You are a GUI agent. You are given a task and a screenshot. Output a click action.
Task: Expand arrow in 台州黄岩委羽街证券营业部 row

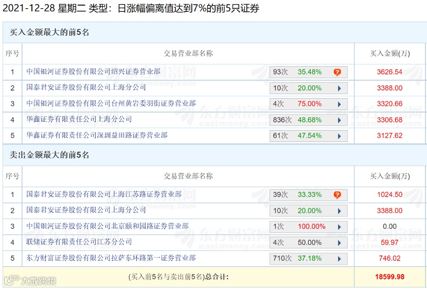[340, 104]
